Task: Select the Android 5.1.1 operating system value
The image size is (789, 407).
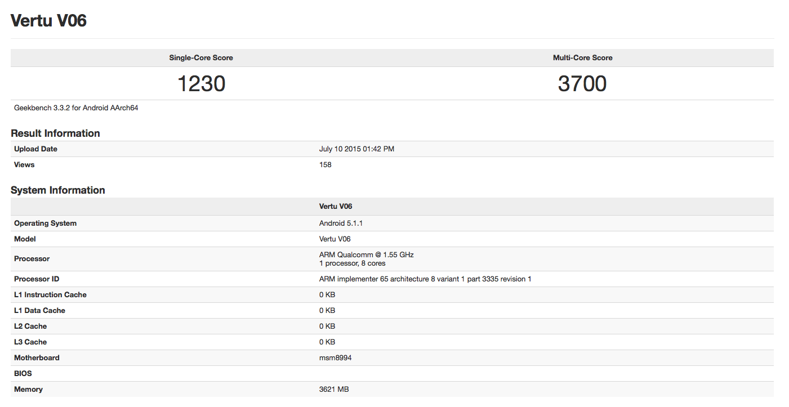Action: [x=341, y=223]
